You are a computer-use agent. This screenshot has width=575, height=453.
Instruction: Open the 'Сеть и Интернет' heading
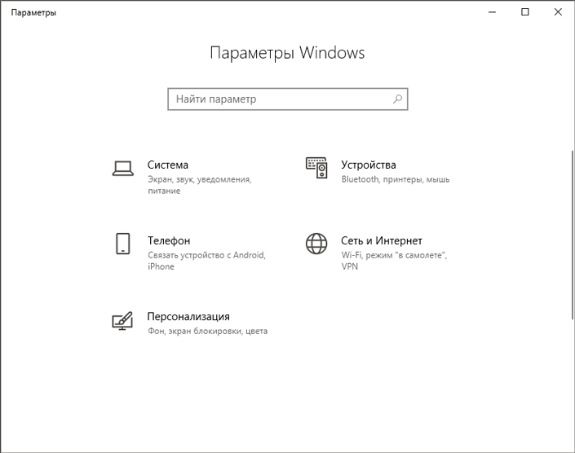coord(382,240)
